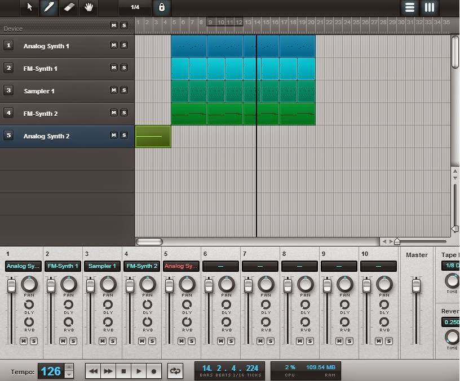Select the Eraser tool

pyautogui.click(x=69, y=8)
